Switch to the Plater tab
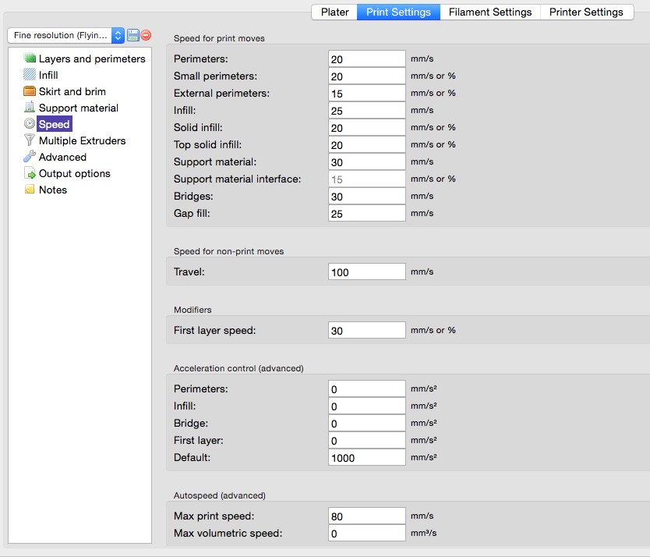The image size is (650, 557). 334,12
